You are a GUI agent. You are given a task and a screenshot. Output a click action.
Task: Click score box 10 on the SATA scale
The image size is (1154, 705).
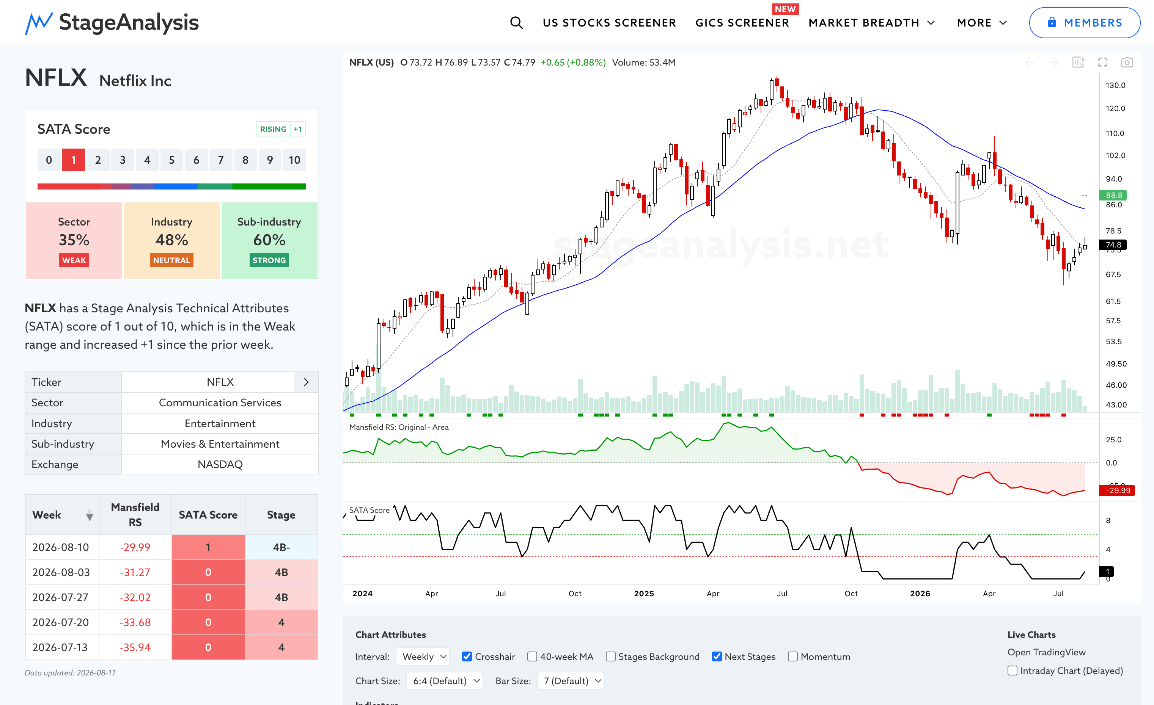click(x=294, y=160)
